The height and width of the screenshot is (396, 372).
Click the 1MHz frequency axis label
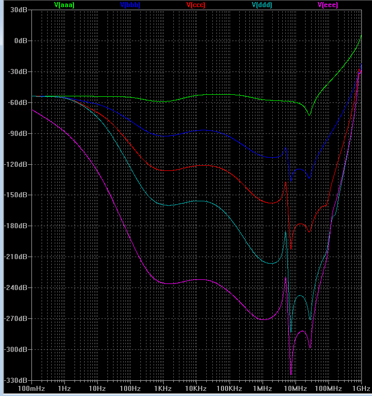pyautogui.click(x=262, y=388)
